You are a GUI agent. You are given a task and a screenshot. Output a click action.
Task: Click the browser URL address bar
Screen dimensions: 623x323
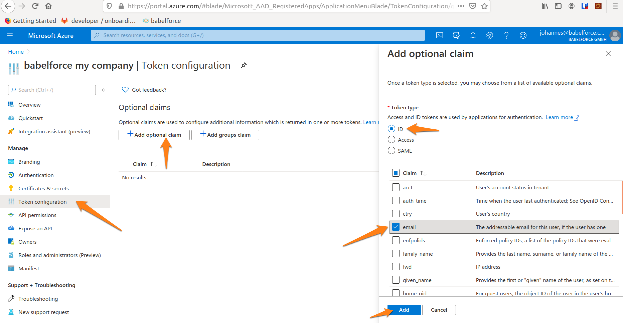tap(290, 6)
